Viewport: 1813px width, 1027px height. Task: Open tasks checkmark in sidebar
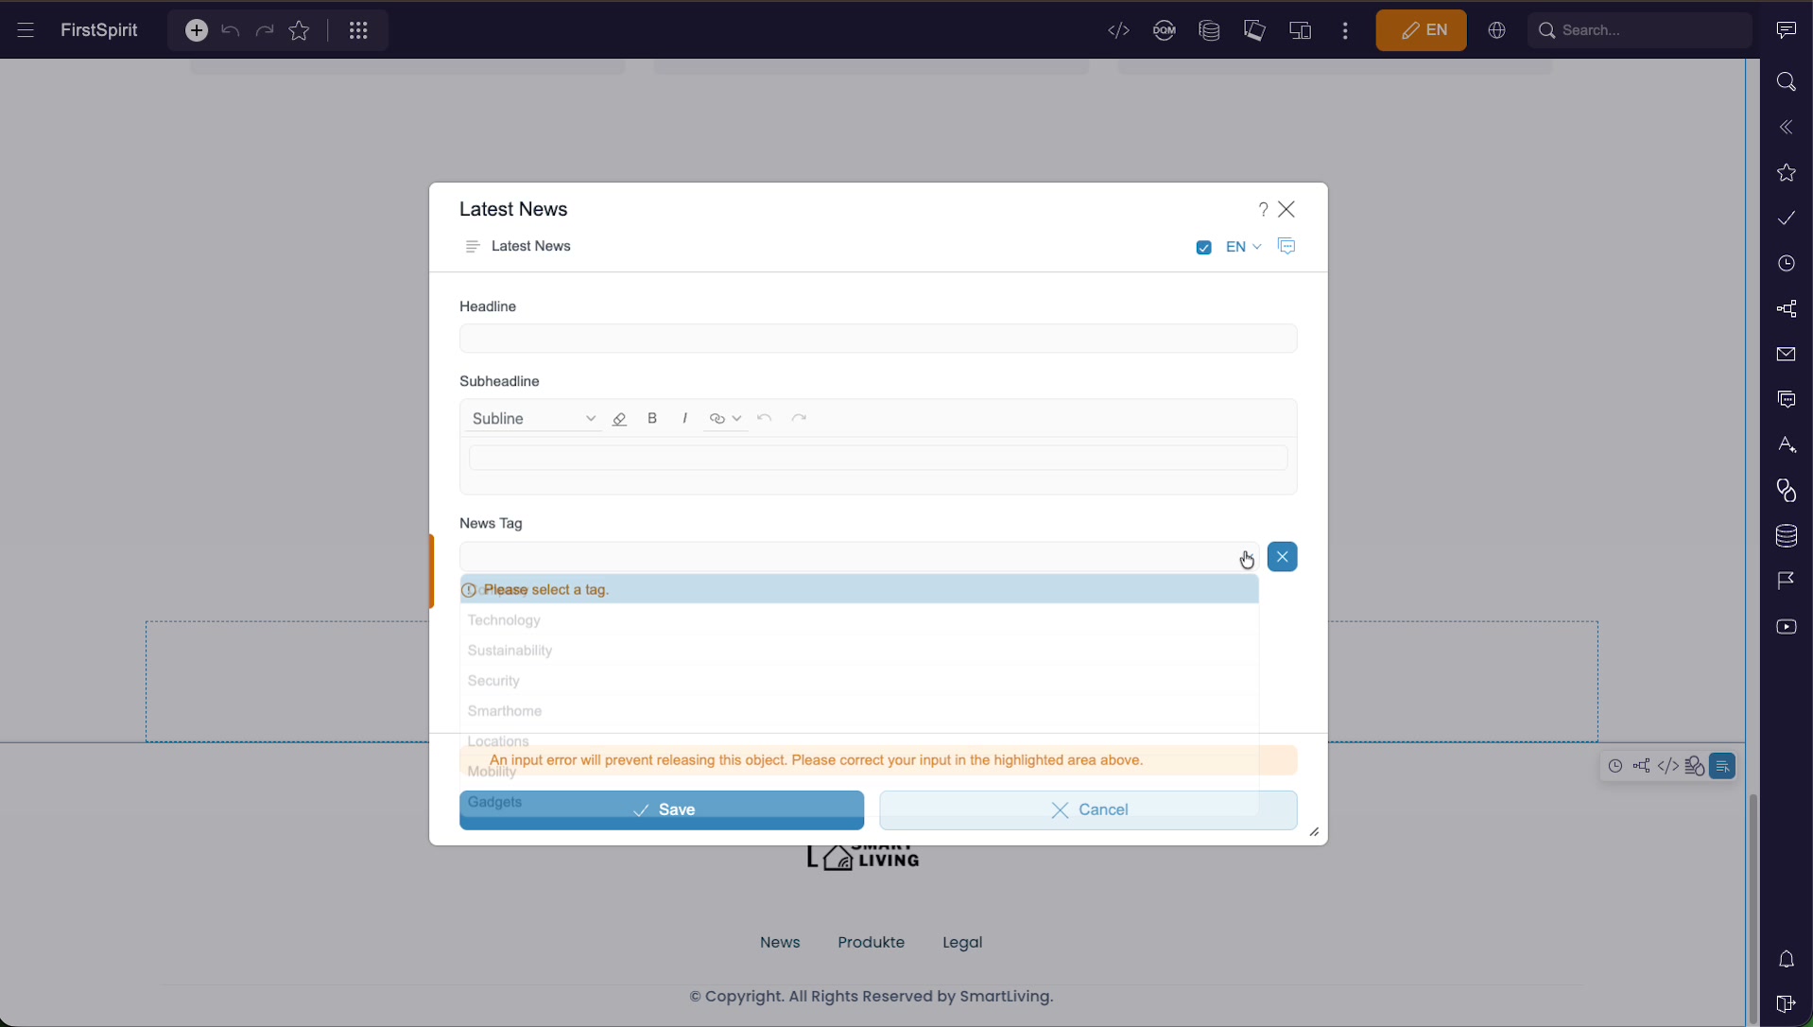(1787, 218)
